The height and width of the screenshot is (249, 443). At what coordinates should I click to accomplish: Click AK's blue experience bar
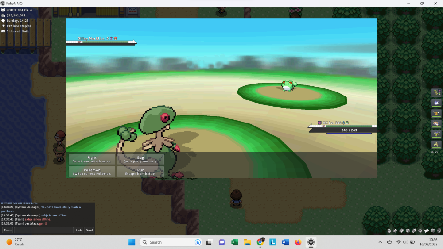[x=349, y=133]
